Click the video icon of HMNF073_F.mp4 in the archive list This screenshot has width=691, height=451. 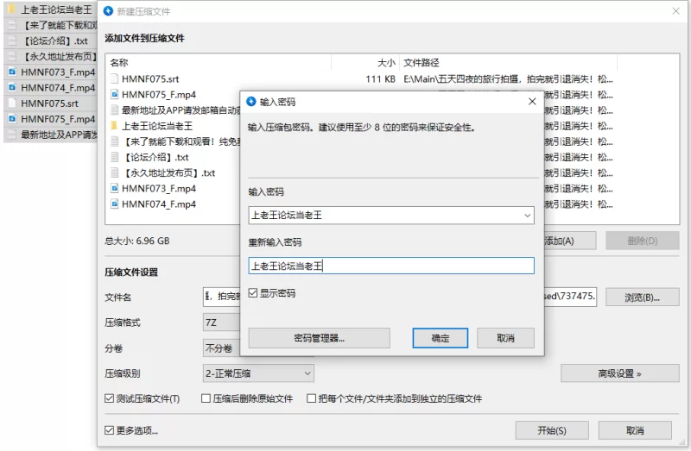pos(114,188)
